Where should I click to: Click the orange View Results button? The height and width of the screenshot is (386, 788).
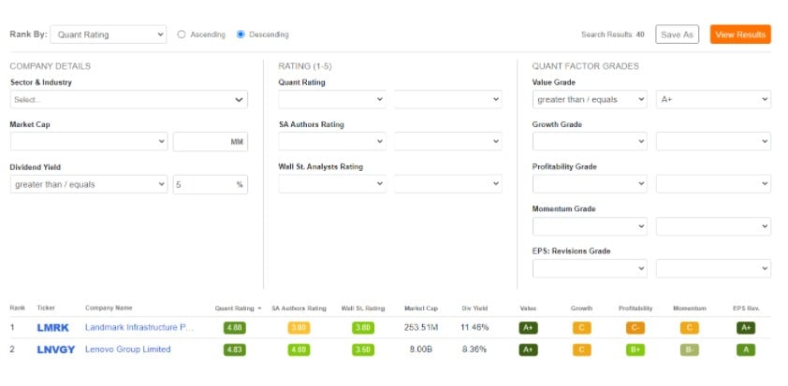coord(739,35)
